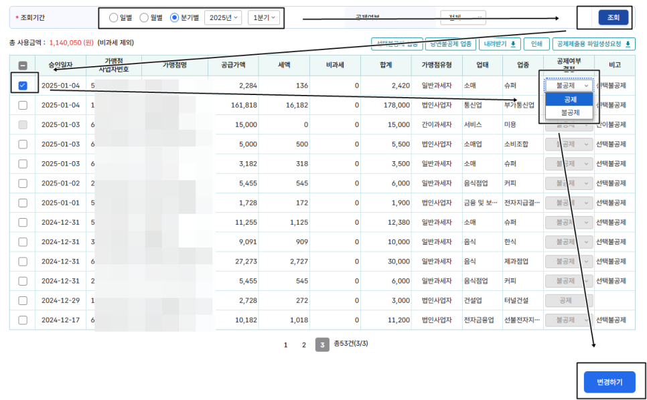This screenshot has width=647, height=400.
Task: Click the 총53건(3/3) result count text
Action: [351, 343]
